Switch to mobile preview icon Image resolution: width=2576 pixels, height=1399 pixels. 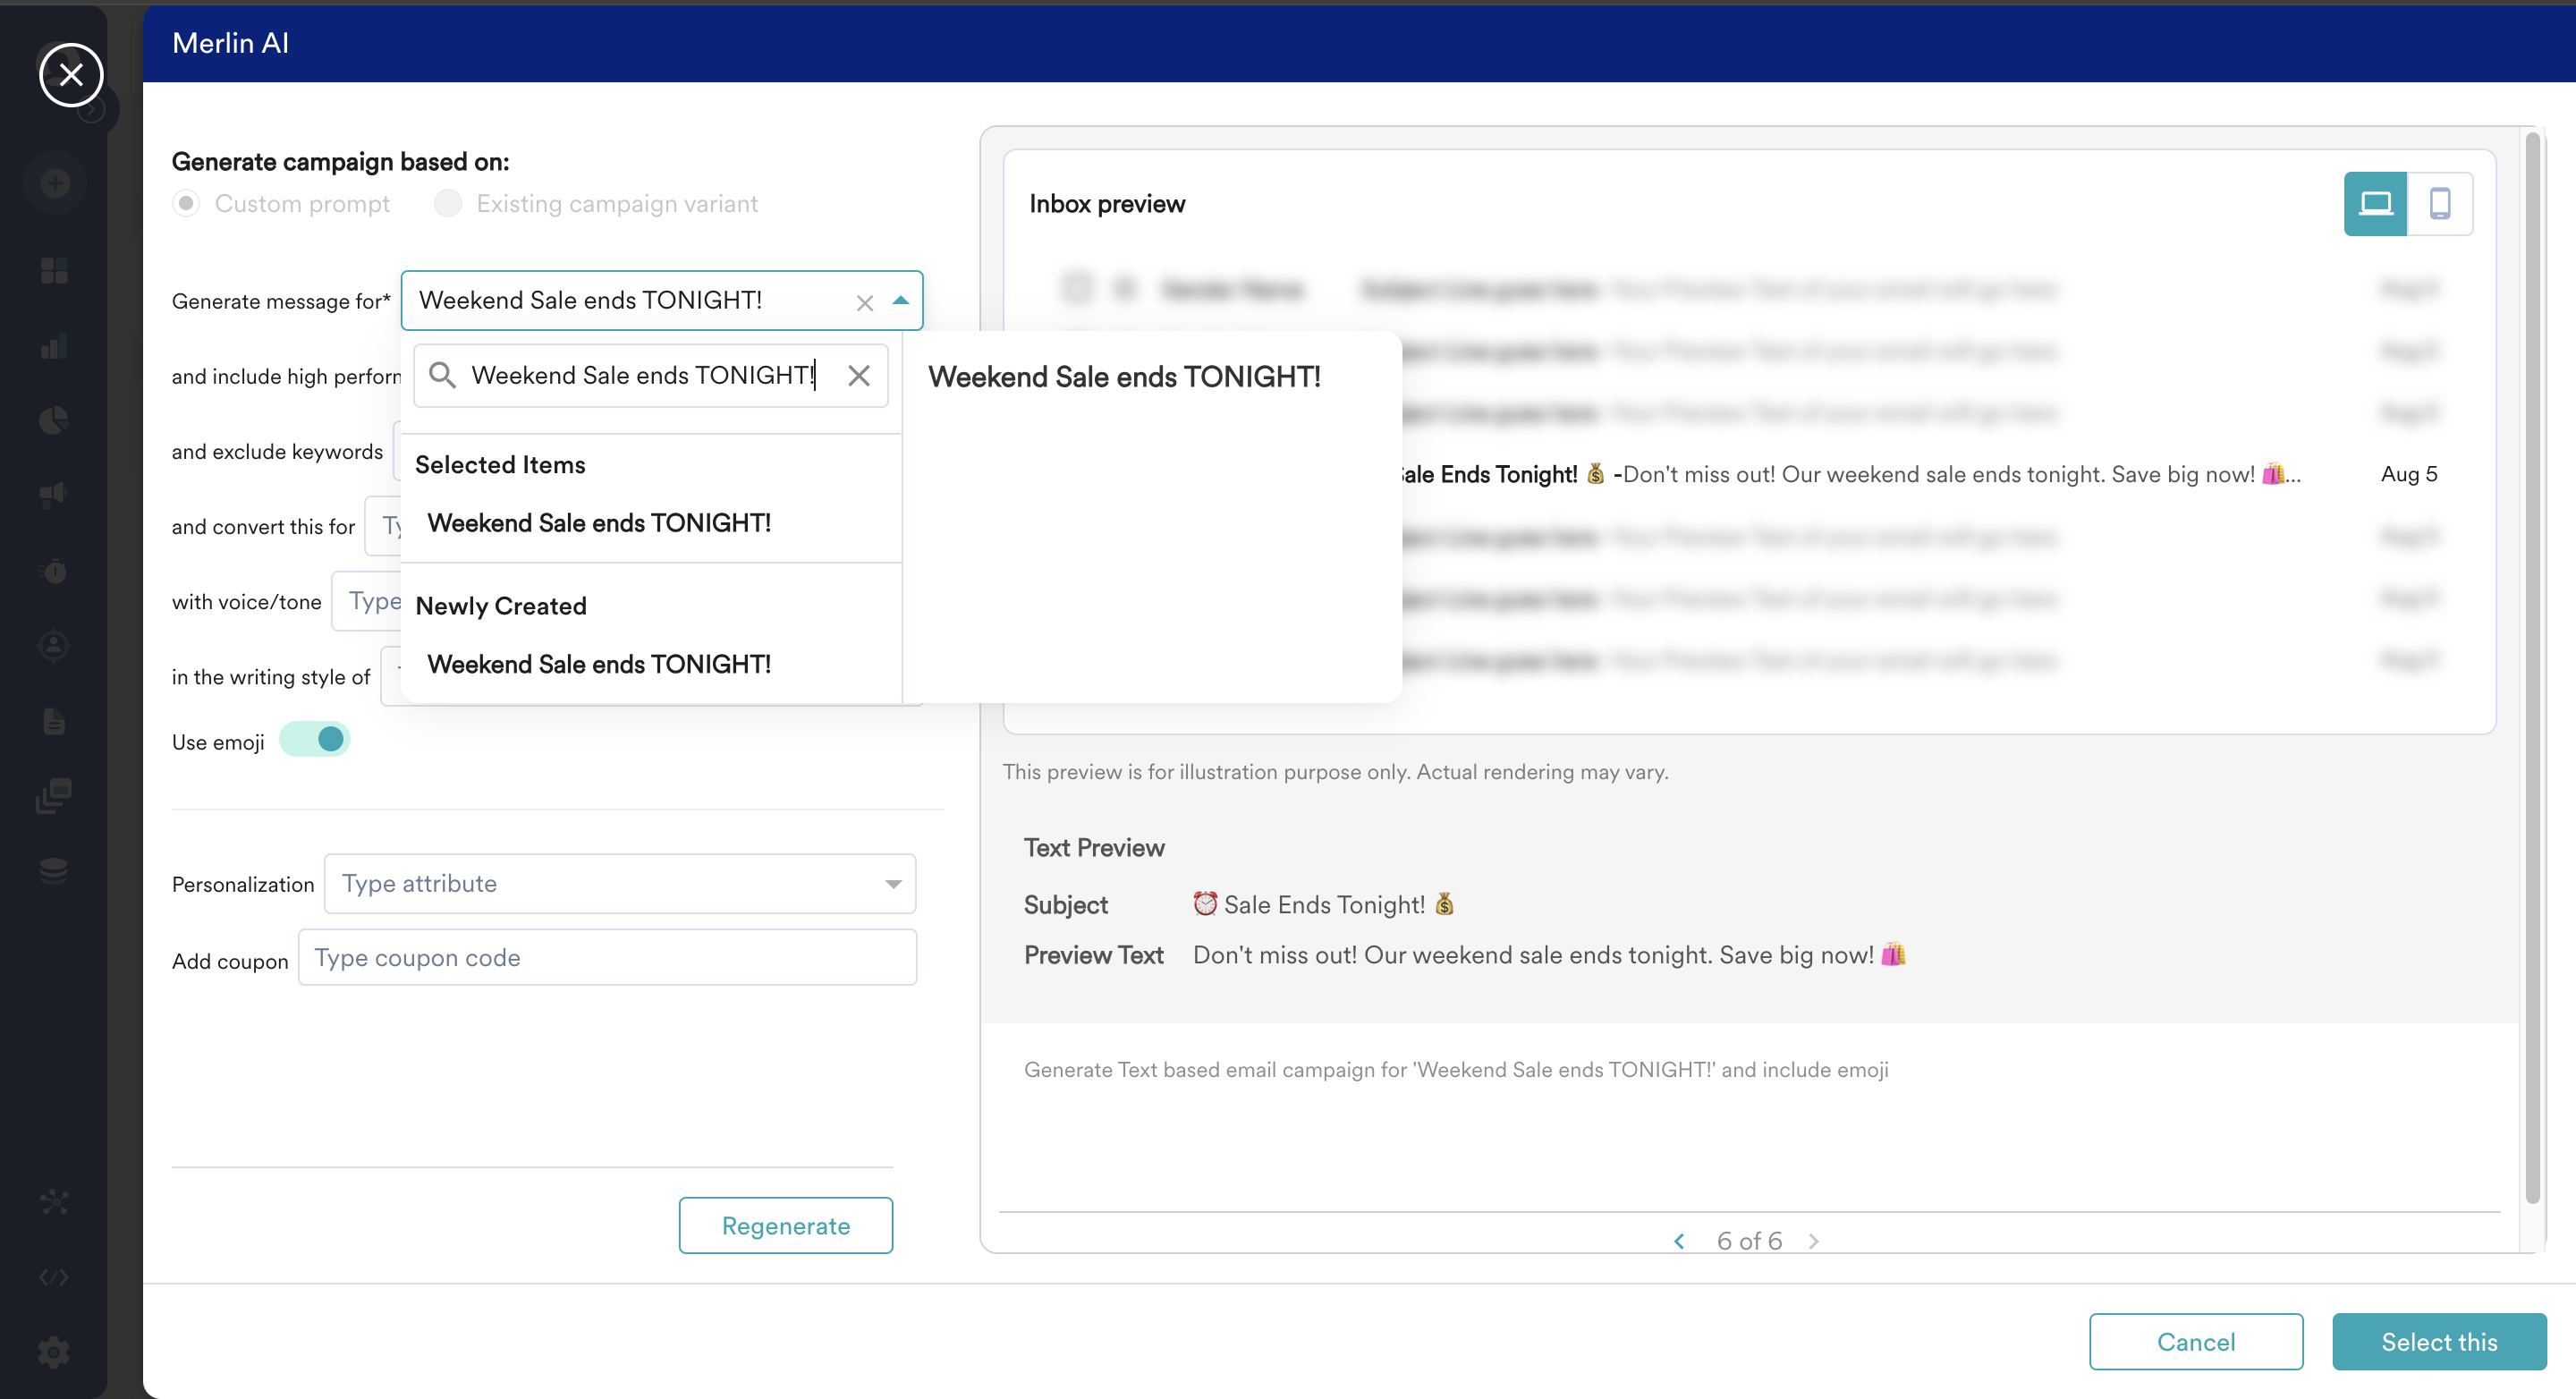tap(2440, 204)
